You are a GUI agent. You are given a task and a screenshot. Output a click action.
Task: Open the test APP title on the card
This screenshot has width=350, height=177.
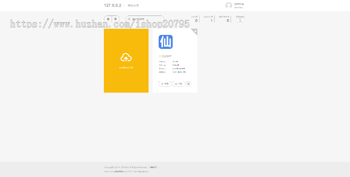click(x=166, y=56)
